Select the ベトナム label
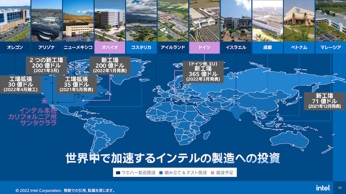The image size is (346, 194). point(299,47)
